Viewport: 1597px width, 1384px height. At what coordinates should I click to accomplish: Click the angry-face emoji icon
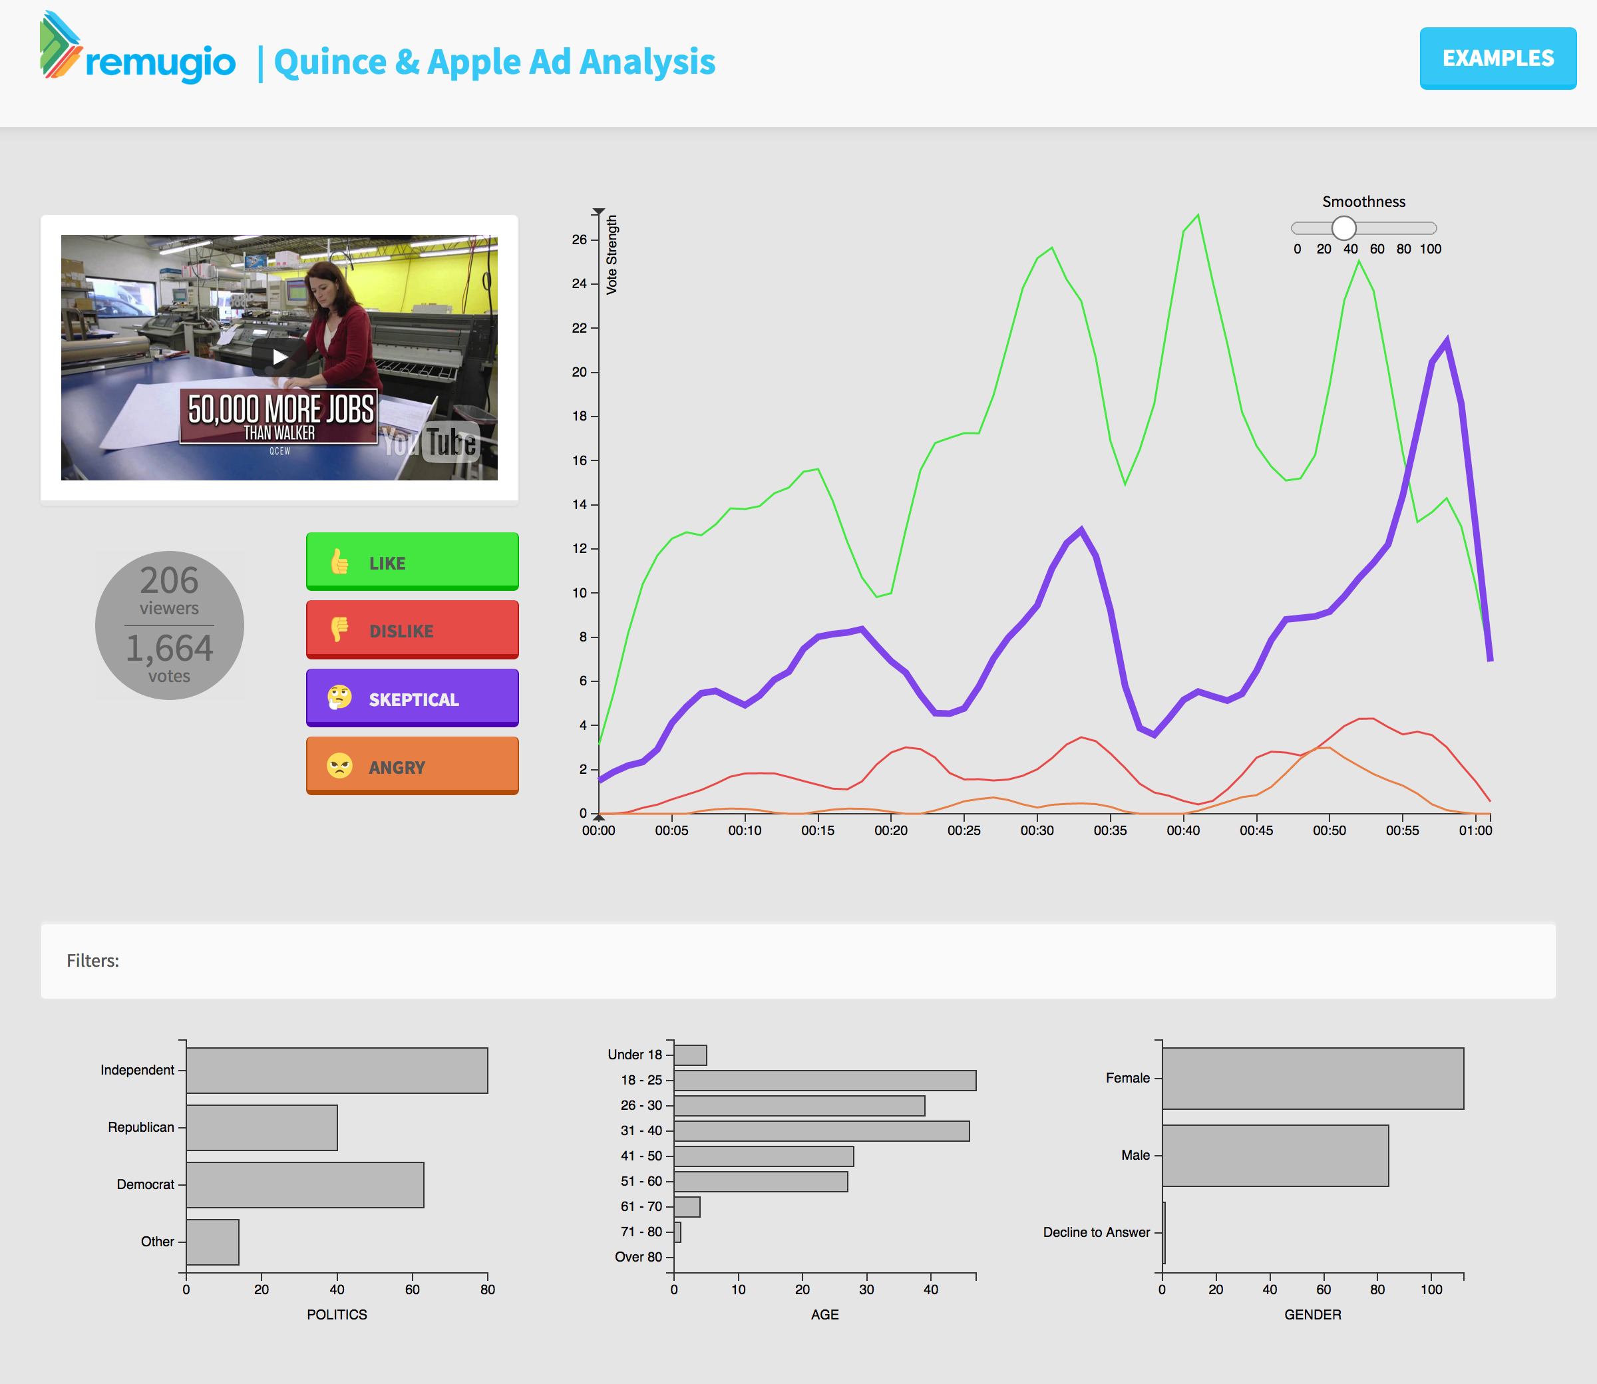click(340, 766)
